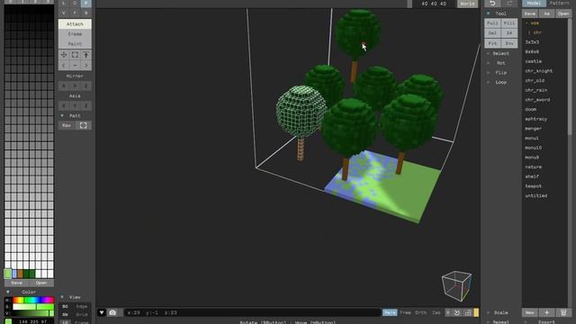576x324 pixels.
Task: Select the C center brush shape
Action: coord(75,4)
